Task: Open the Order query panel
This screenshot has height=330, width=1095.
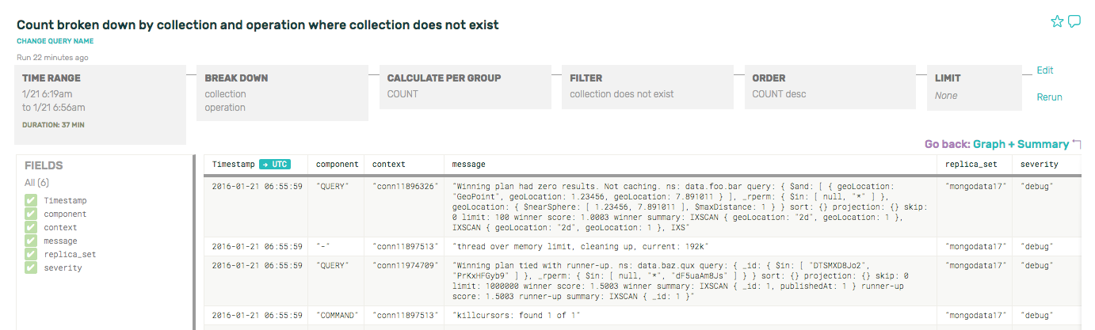Action: click(x=830, y=87)
